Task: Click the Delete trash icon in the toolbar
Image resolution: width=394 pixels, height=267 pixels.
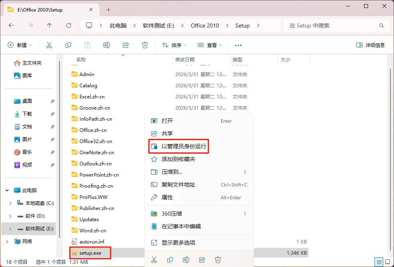Action: tap(145, 45)
